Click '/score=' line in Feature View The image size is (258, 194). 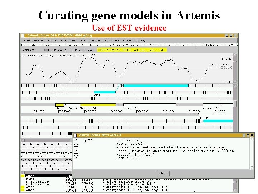(128, 158)
